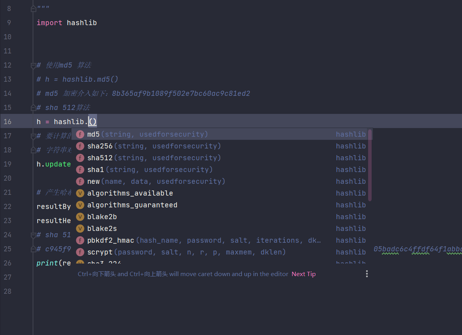Image resolution: width=462 pixels, height=335 pixels.
Task: Click the function icon beside sha256
Action: click(80, 146)
